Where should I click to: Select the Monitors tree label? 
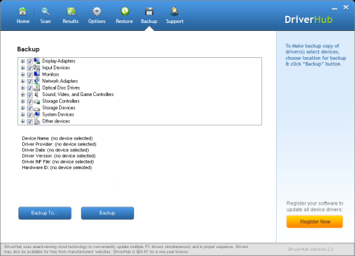pos(51,74)
